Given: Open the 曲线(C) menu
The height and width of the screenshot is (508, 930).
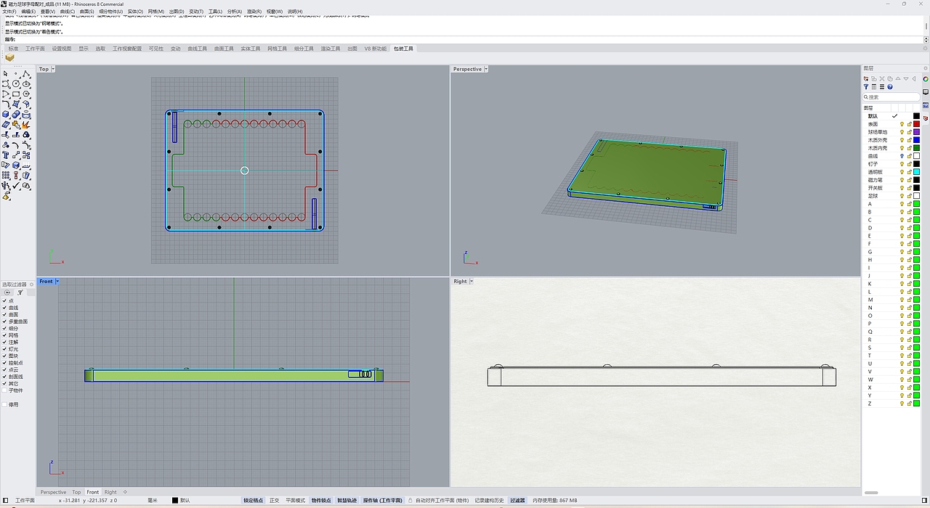Looking at the screenshot, I should [x=67, y=12].
